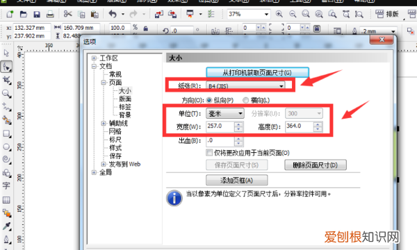Select the Table tool in toolbox
417x250 pixels.
pyautogui.click(x=6, y=200)
